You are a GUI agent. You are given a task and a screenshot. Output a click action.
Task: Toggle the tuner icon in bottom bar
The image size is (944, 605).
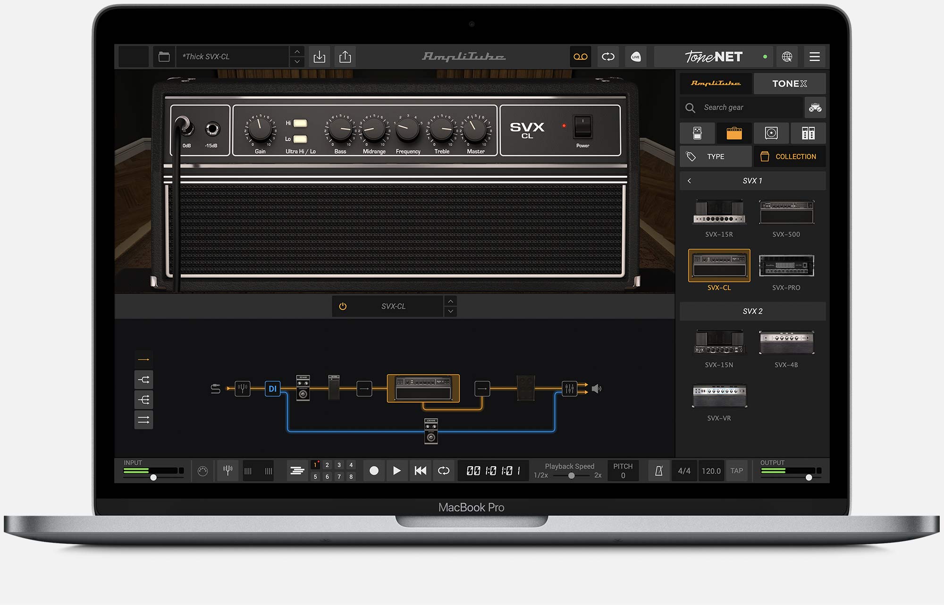[228, 470]
